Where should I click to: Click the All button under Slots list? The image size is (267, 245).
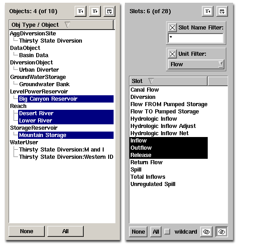(x=156, y=232)
